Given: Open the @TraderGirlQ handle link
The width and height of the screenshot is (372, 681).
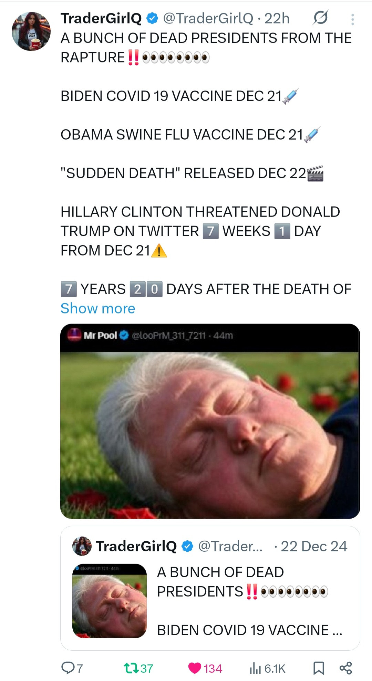Looking at the screenshot, I should tap(208, 19).
